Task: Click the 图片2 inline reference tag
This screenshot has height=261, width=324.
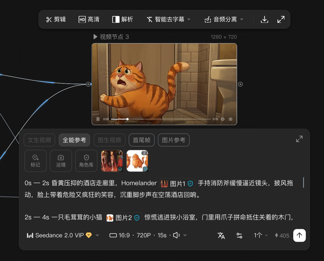Action: tap(123, 218)
